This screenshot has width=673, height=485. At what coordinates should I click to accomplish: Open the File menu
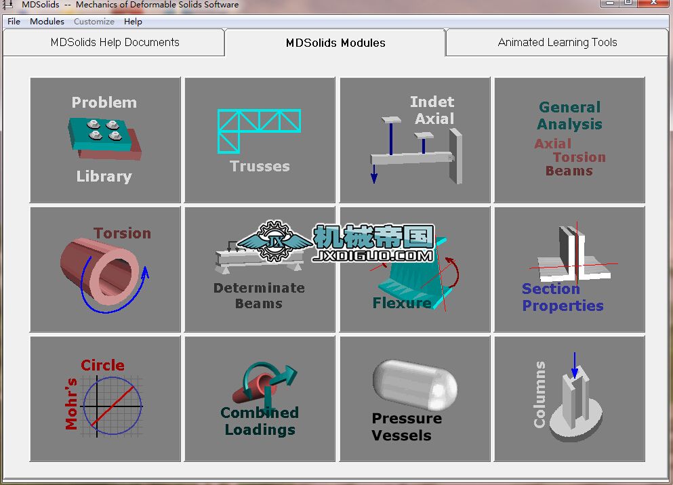click(14, 22)
